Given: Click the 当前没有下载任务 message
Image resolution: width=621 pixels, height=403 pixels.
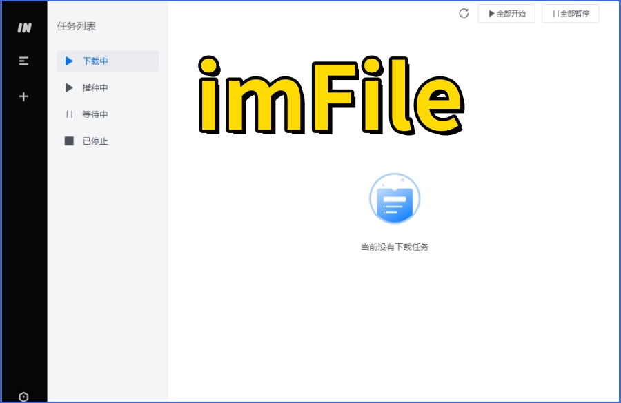Looking at the screenshot, I should click(395, 247).
